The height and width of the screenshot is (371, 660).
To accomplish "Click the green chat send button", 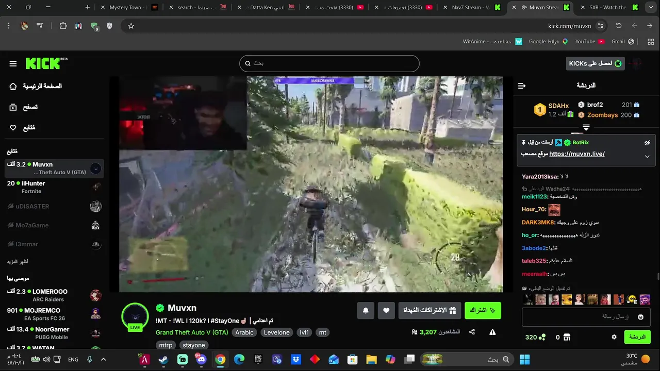I will [637, 337].
